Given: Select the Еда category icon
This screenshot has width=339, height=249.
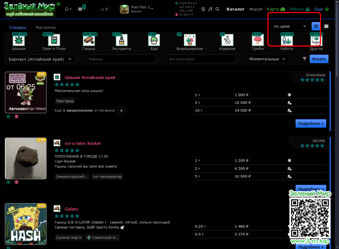Looking at the screenshot, I should 153,40.
